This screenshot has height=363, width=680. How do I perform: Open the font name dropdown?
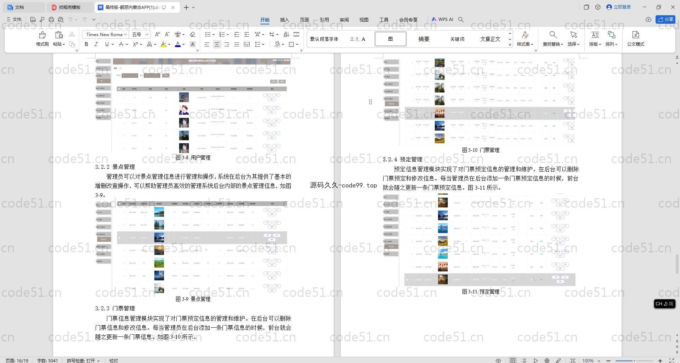tap(125, 34)
